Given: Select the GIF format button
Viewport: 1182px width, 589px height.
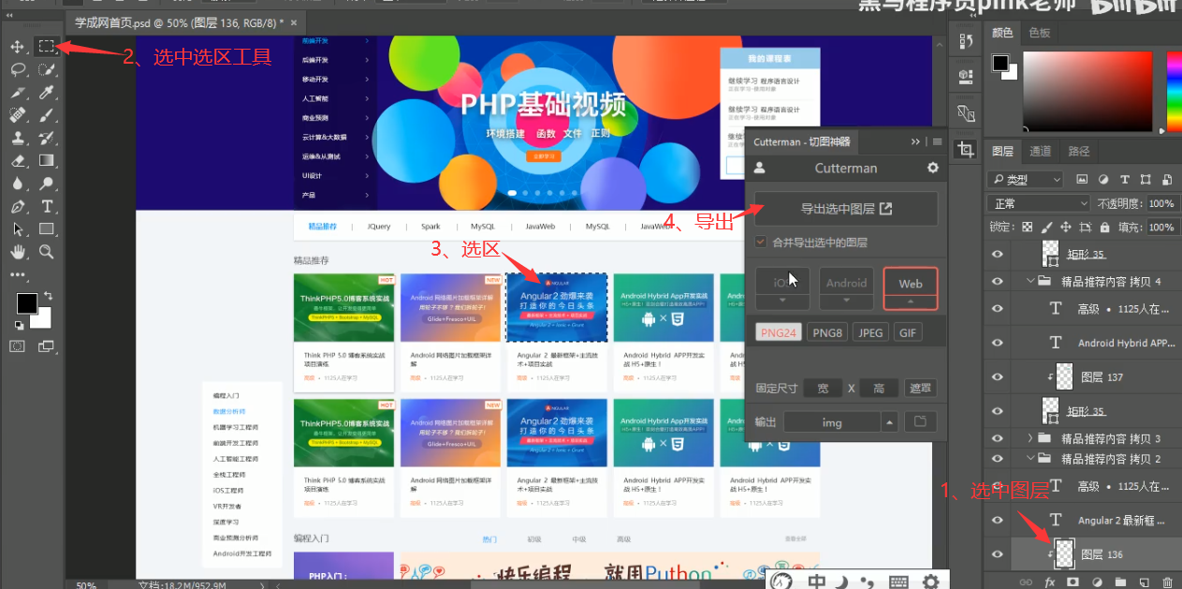Looking at the screenshot, I should [907, 332].
